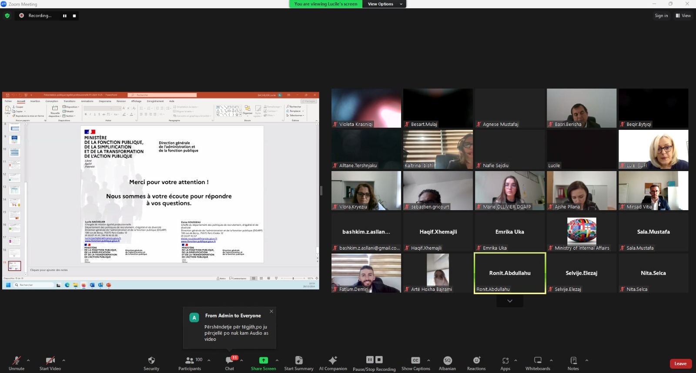Open the Notes icon
The width and height of the screenshot is (696, 373).
coord(573,360)
